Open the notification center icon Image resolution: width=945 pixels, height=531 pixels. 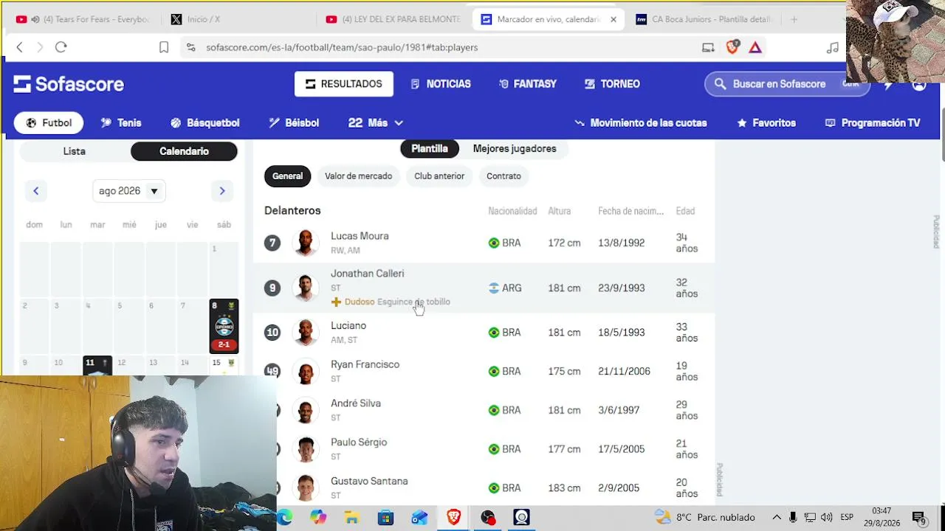tap(919, 518)
